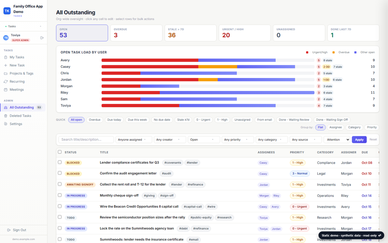Go to New Task in sidebar
The width and height of the screenshot is (388, 243).
coord(17,66)
